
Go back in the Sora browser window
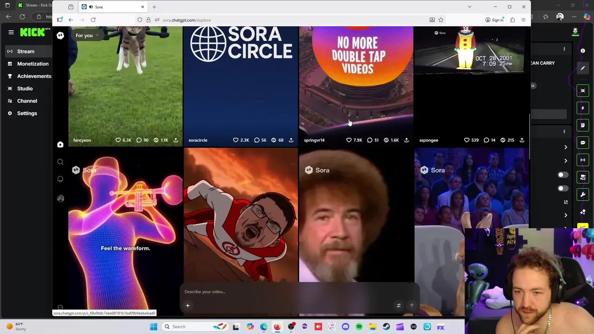[x=71, y=20]
